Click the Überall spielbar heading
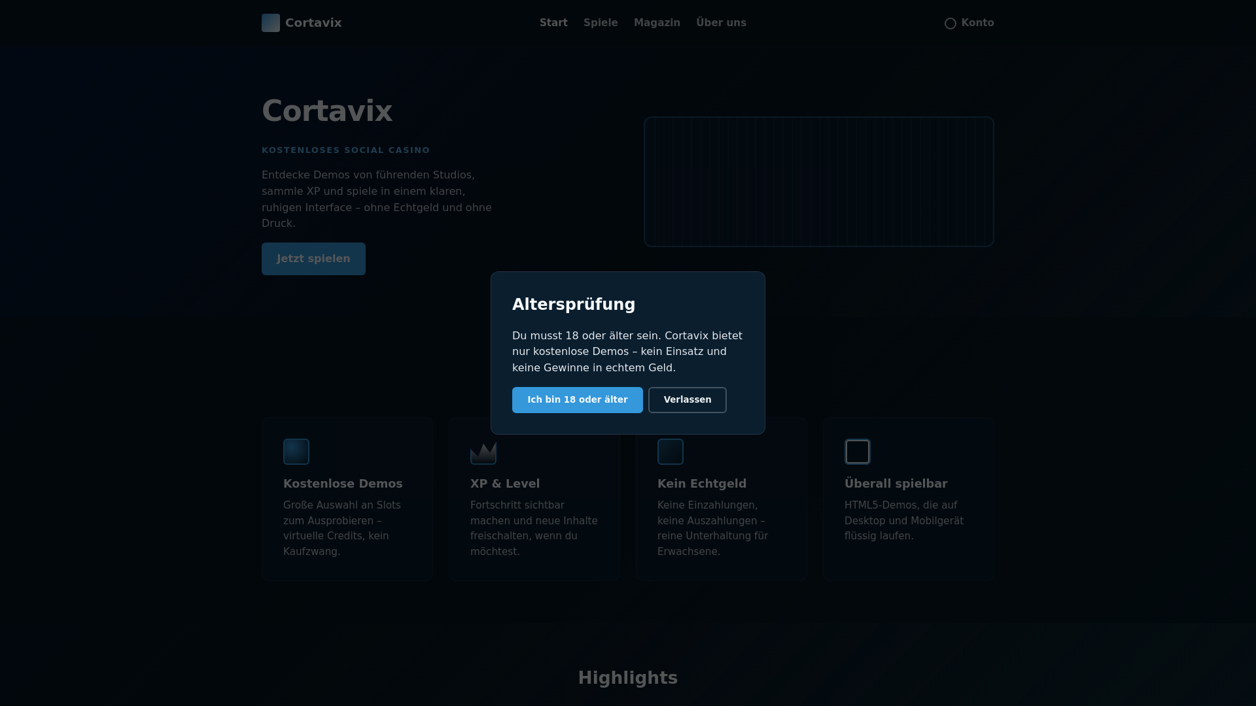1256x706 pixels. [x=896, y=484]
